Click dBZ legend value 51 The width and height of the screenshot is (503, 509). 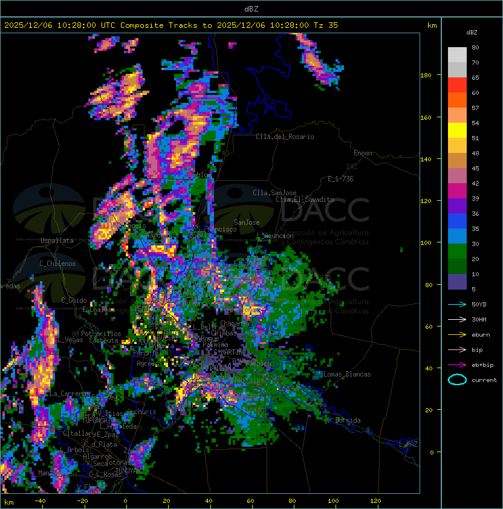[x=475, y=138]
